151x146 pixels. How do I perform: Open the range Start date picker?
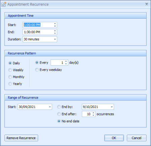coord(50,107)
